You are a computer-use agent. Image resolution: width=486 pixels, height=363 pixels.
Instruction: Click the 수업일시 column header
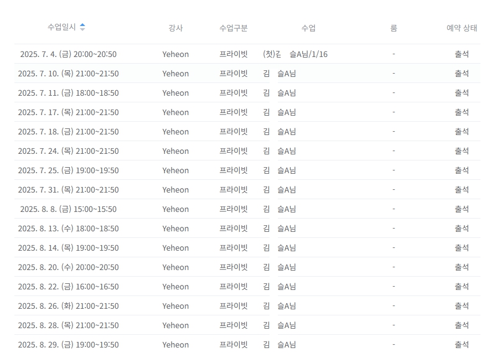pyautogui.click(x=61, y=27)
